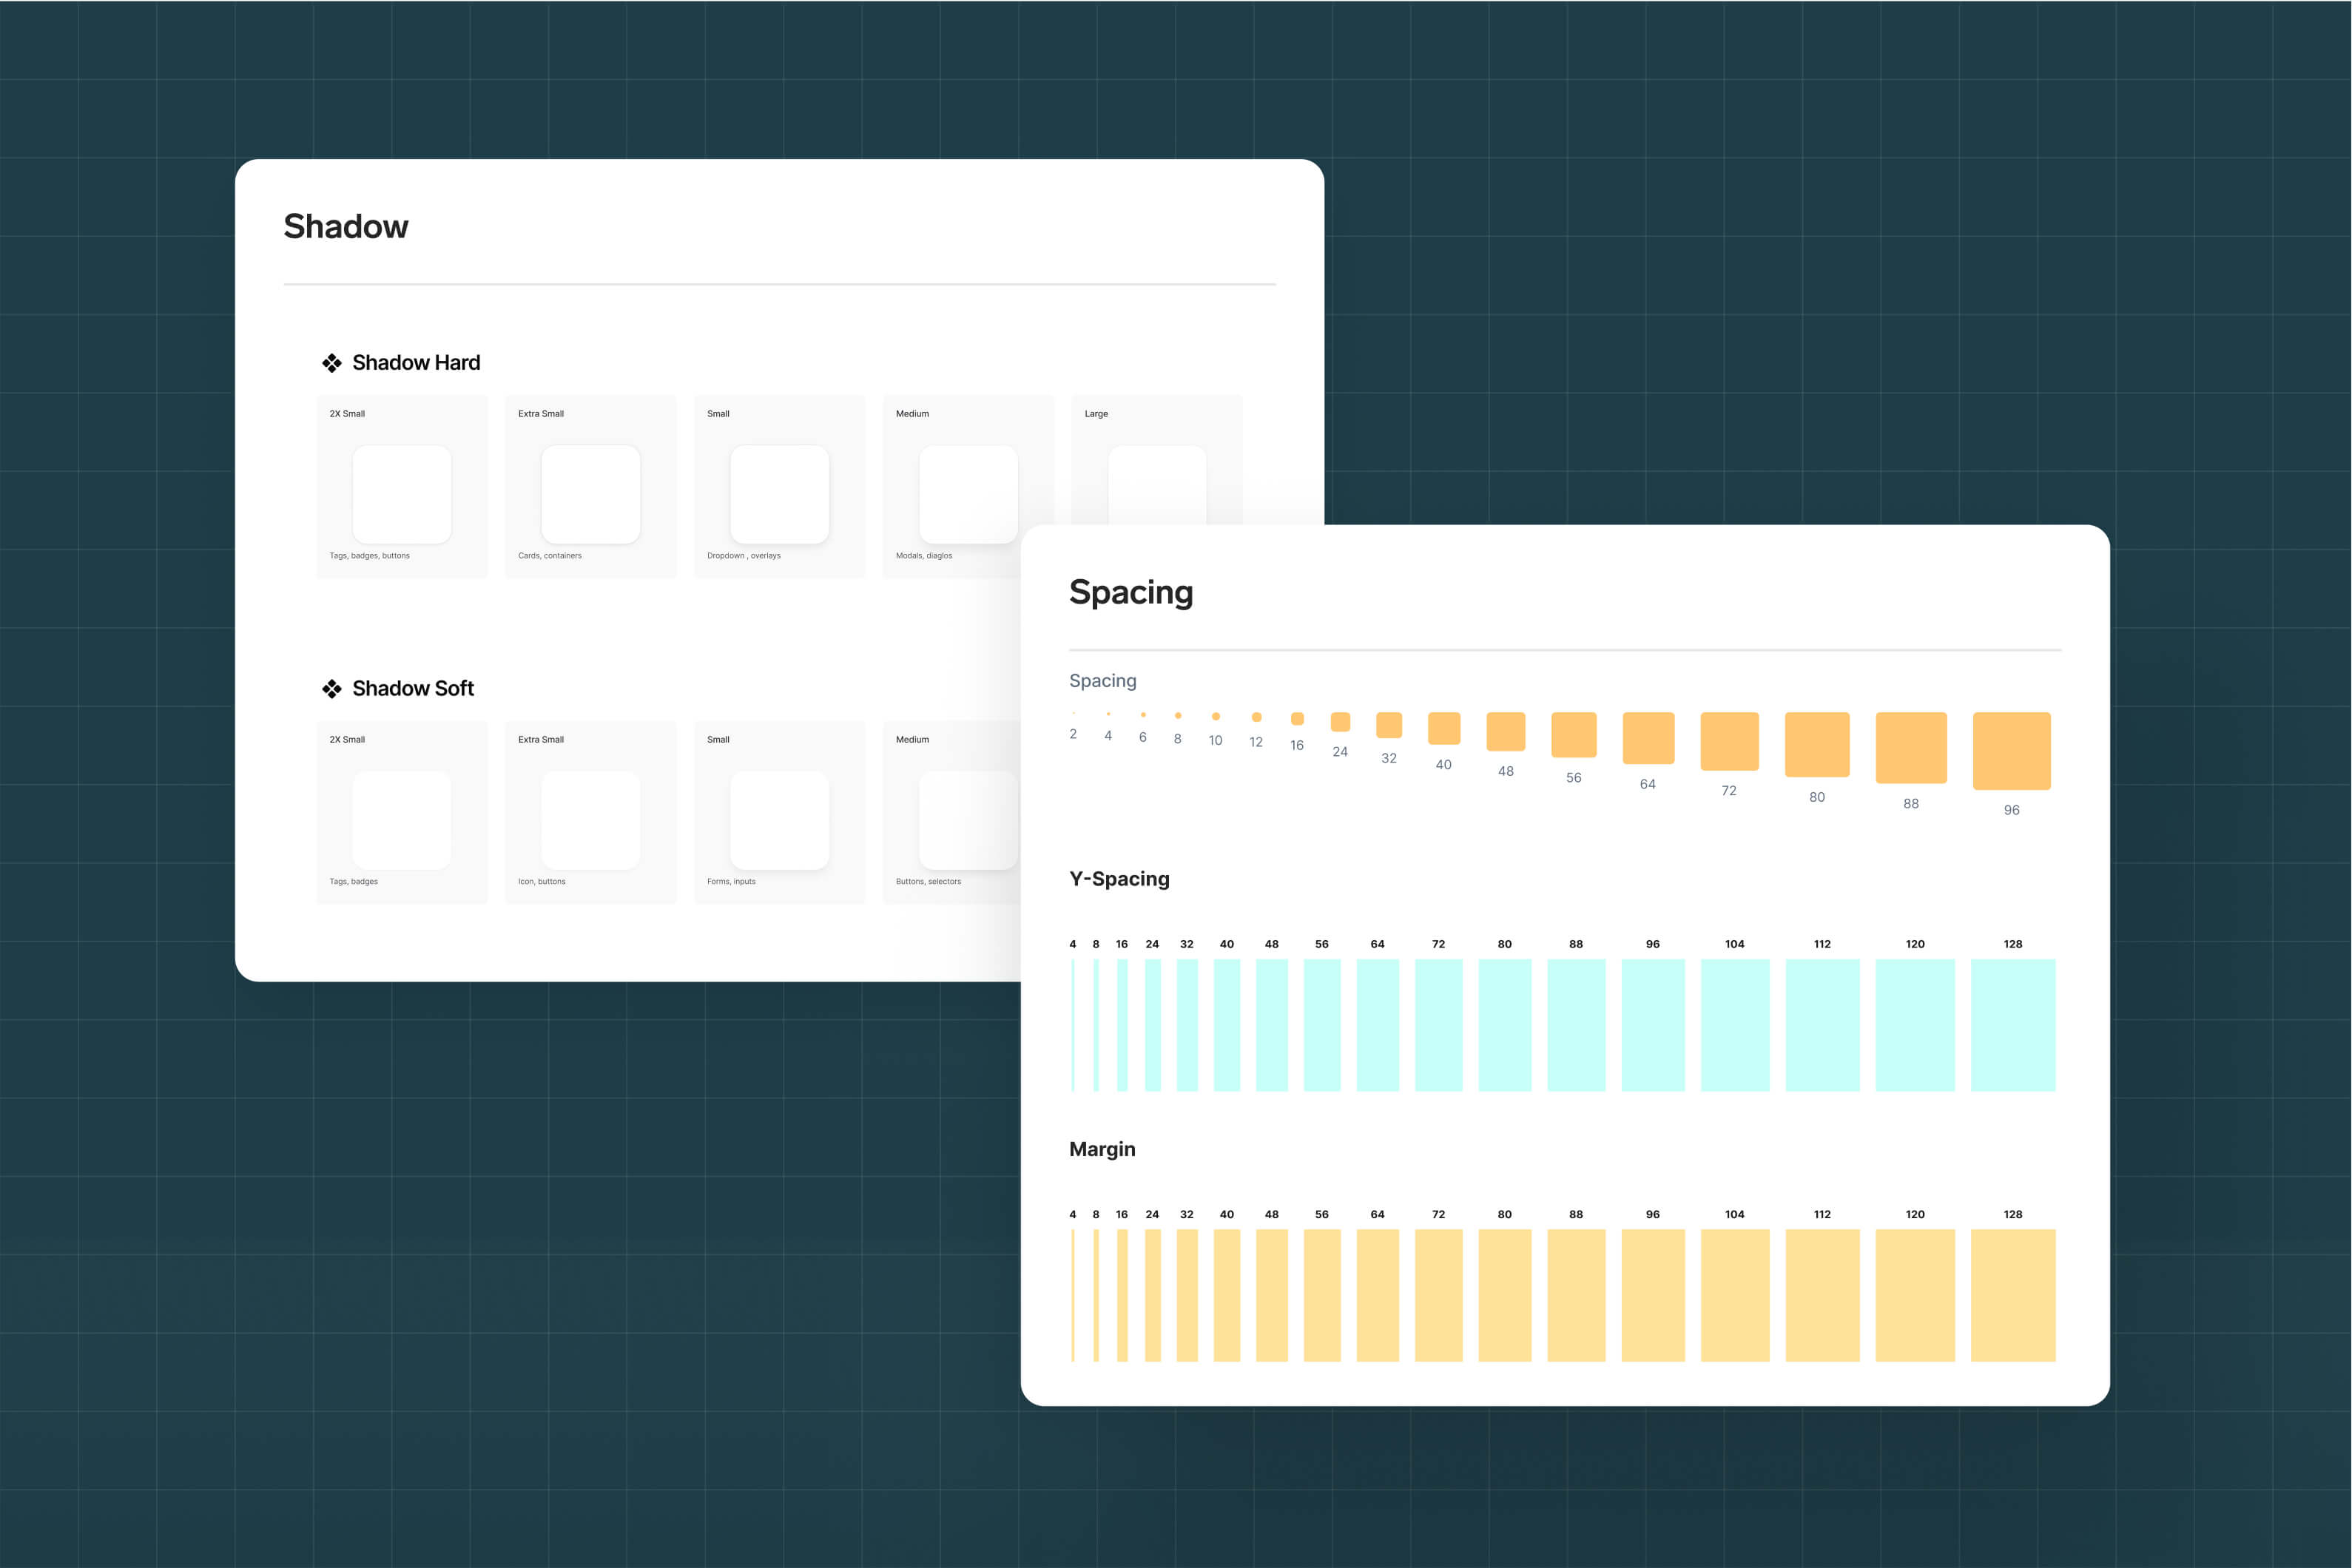Click the "96" label under the orange squares
This screenshot has height=1568, width=2352.
point(2012,810)
